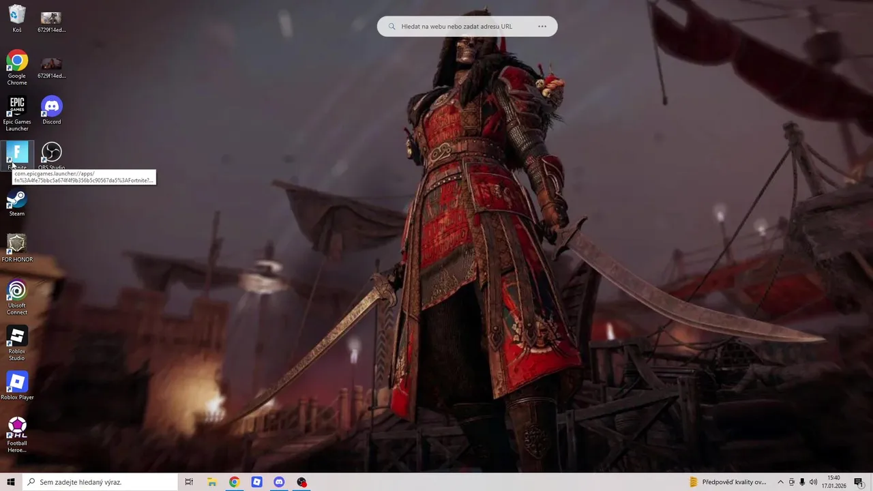The width and height of the screenshot is (873, 491).
Task: Click the Meet Now camera tray icon
Action: point(791,482)
